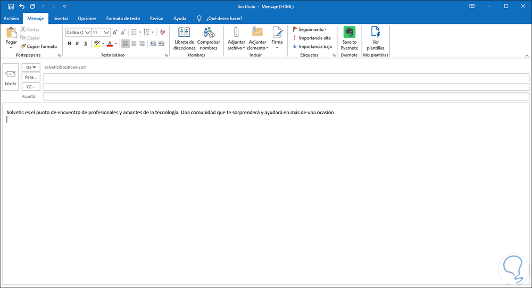Image resolution: width=532 pixels, height=288 pixels.
Task: Open the quick access toolbar customize arrow
Action: [x=64, y=6]
